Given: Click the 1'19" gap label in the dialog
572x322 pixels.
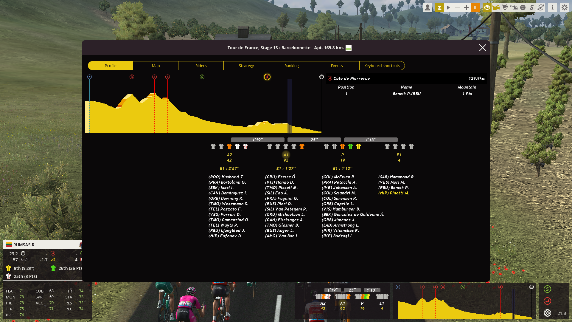Looking at the screenshot, I should (258, 140).
